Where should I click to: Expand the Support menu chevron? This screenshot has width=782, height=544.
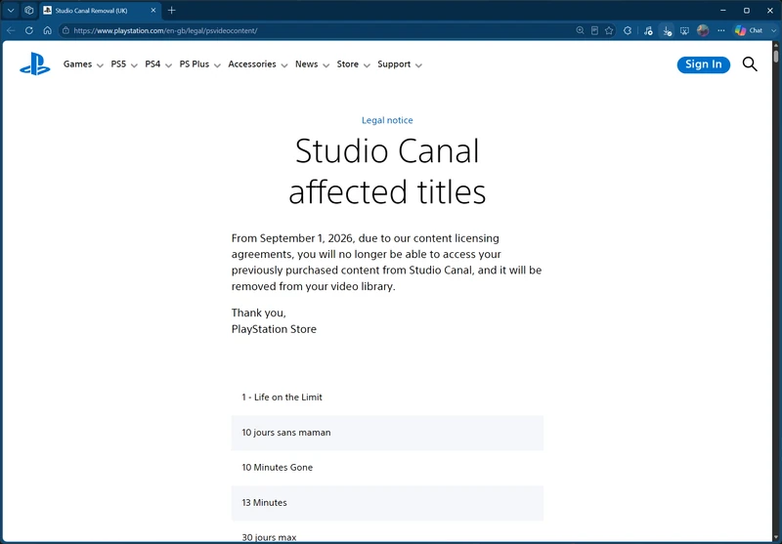click(419, 65)
